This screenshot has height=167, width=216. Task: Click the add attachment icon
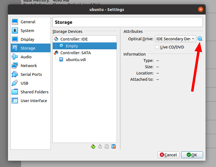pos(107,146)
